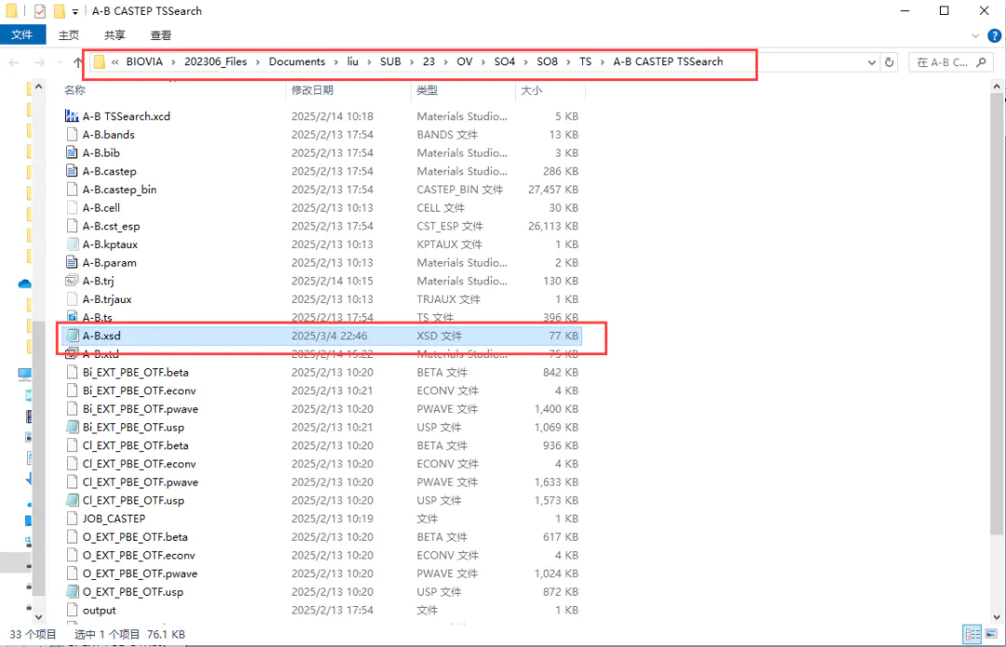Sort by the 大小 column header

point(532,90)
